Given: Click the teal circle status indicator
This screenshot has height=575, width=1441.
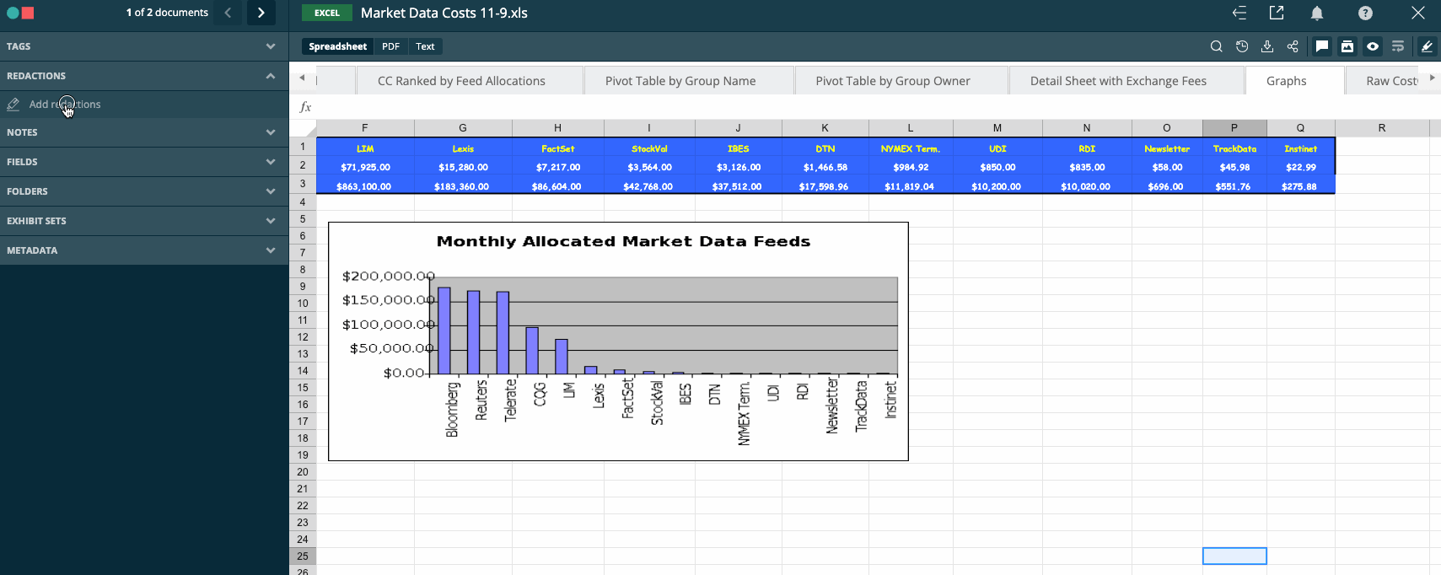Looking at the screenshot, I should click(x=13, y=13).
